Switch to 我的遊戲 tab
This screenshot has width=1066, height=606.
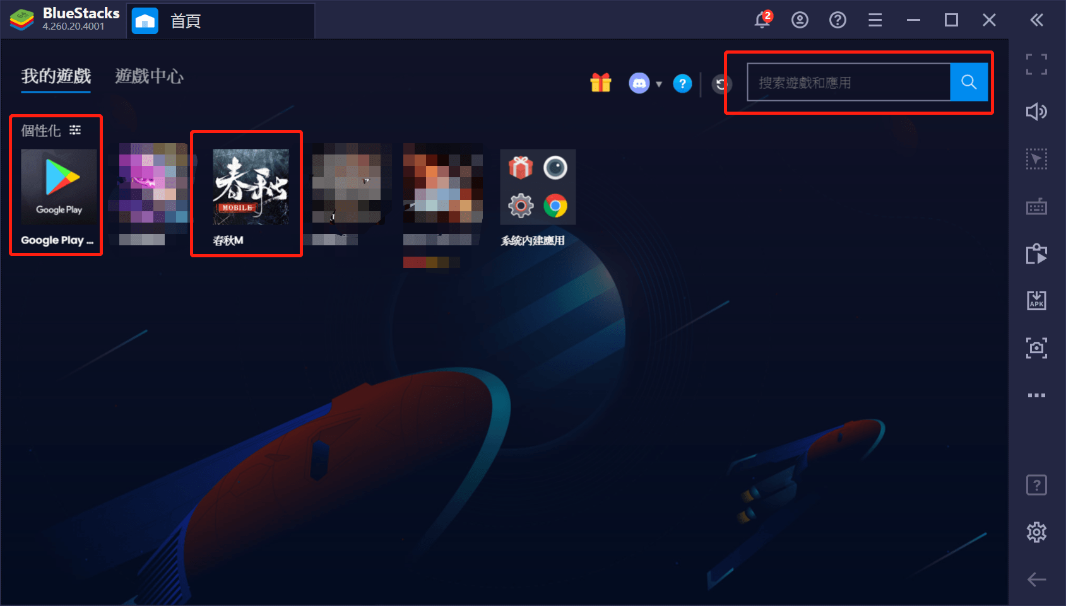56,76
